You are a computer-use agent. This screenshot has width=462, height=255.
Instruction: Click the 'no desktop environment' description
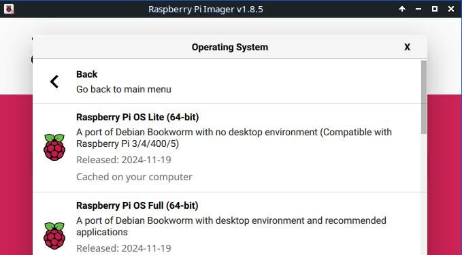234,138
